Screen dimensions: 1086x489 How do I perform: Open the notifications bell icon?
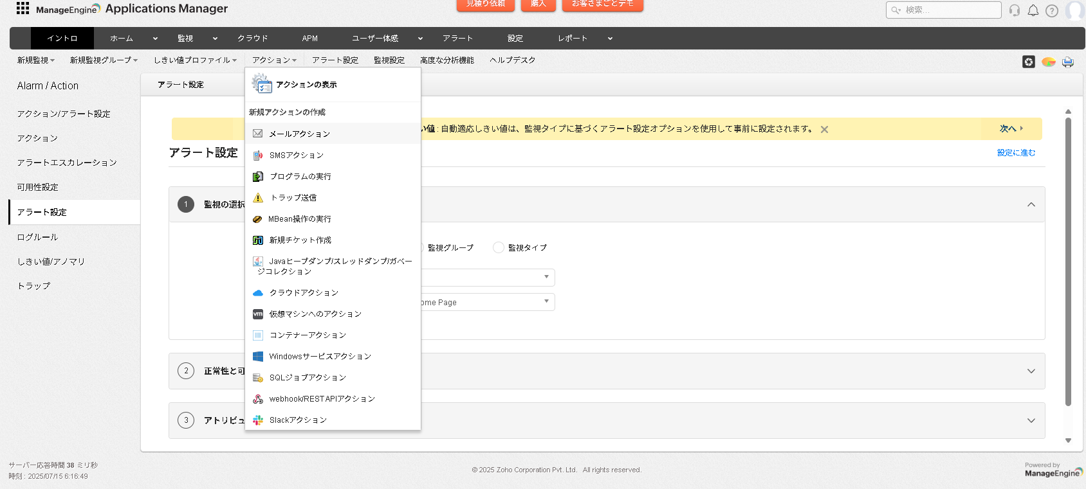click(x=1033, y=10)
